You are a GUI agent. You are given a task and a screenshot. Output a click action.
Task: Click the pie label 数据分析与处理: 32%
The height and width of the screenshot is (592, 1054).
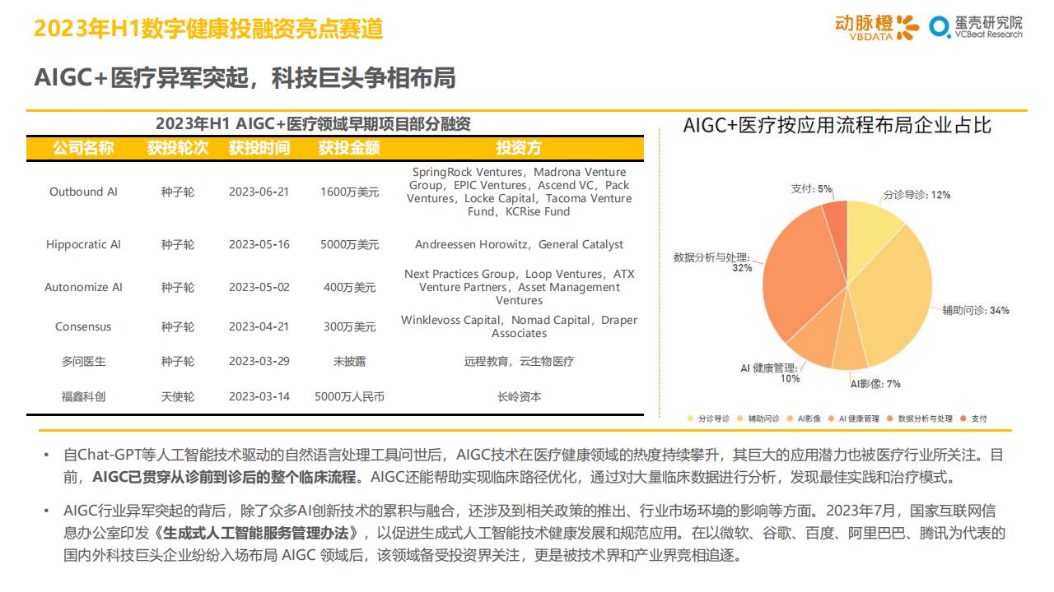713,261
